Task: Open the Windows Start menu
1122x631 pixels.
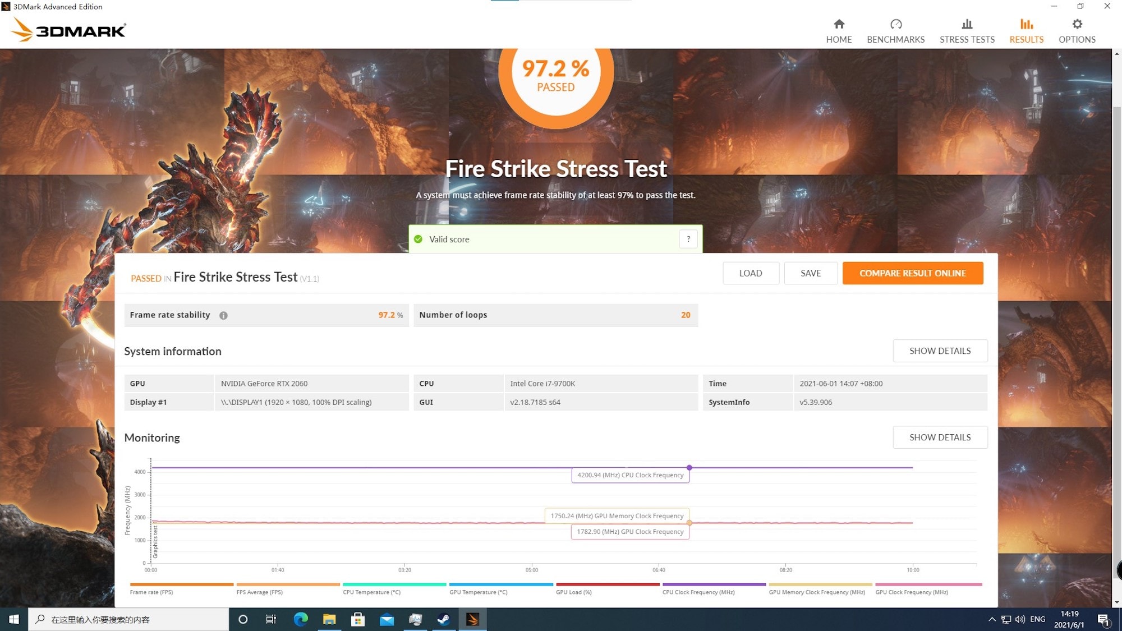Action: [x=14, y=619]
